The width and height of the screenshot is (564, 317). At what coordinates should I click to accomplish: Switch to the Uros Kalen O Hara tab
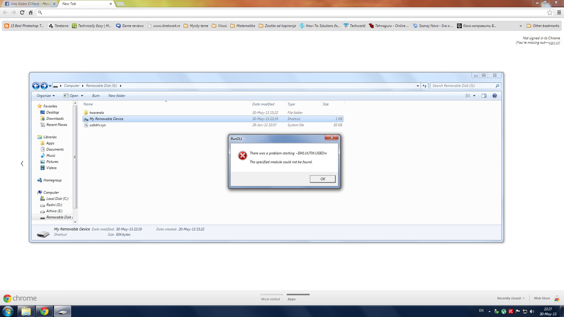coord(29,4)
